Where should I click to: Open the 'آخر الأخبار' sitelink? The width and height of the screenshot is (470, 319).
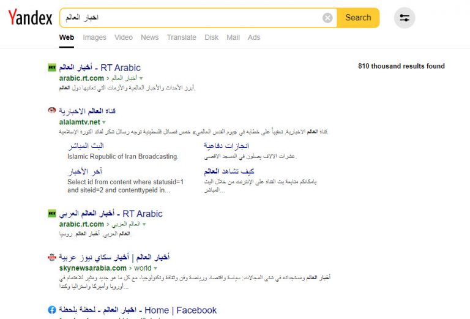(x=85, y=171)
